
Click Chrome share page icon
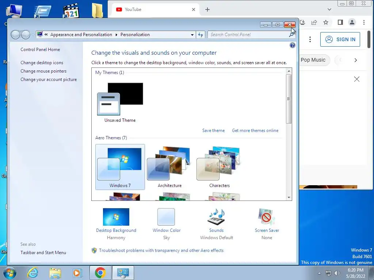(x=314, y=22)
